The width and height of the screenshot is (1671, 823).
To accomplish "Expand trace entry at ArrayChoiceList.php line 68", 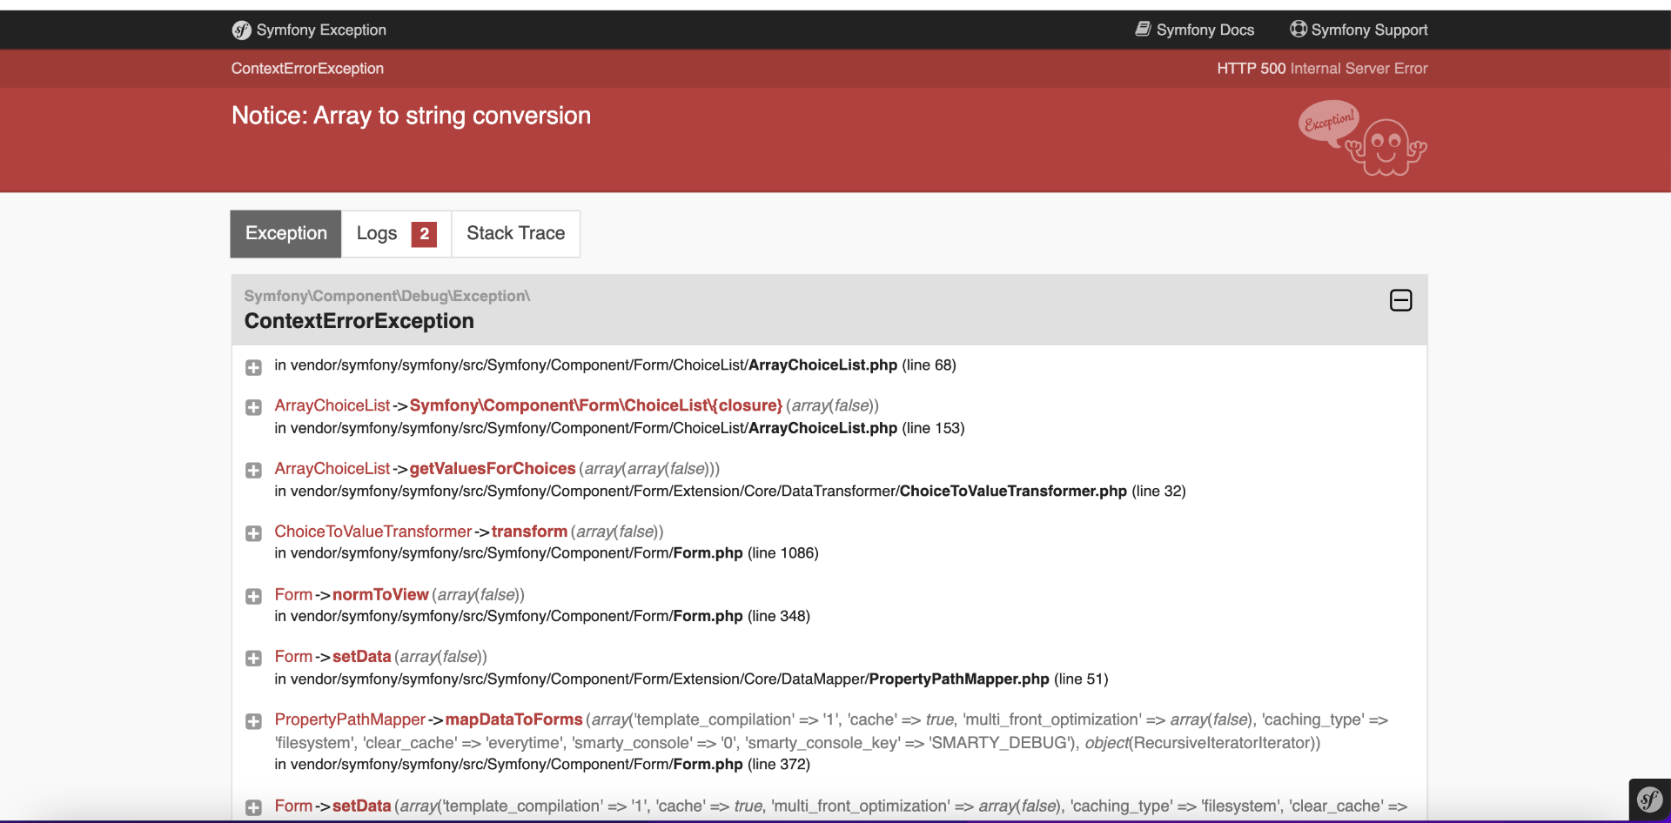I will 253,367.
